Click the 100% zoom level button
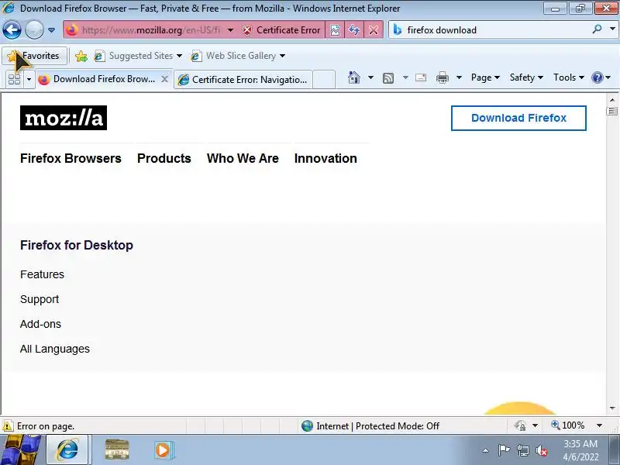This screenshot has width=620, height=465. point(568,425)
